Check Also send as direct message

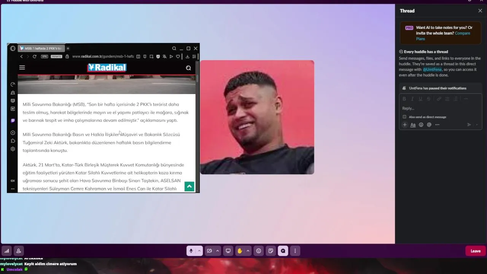coord(404,117)
